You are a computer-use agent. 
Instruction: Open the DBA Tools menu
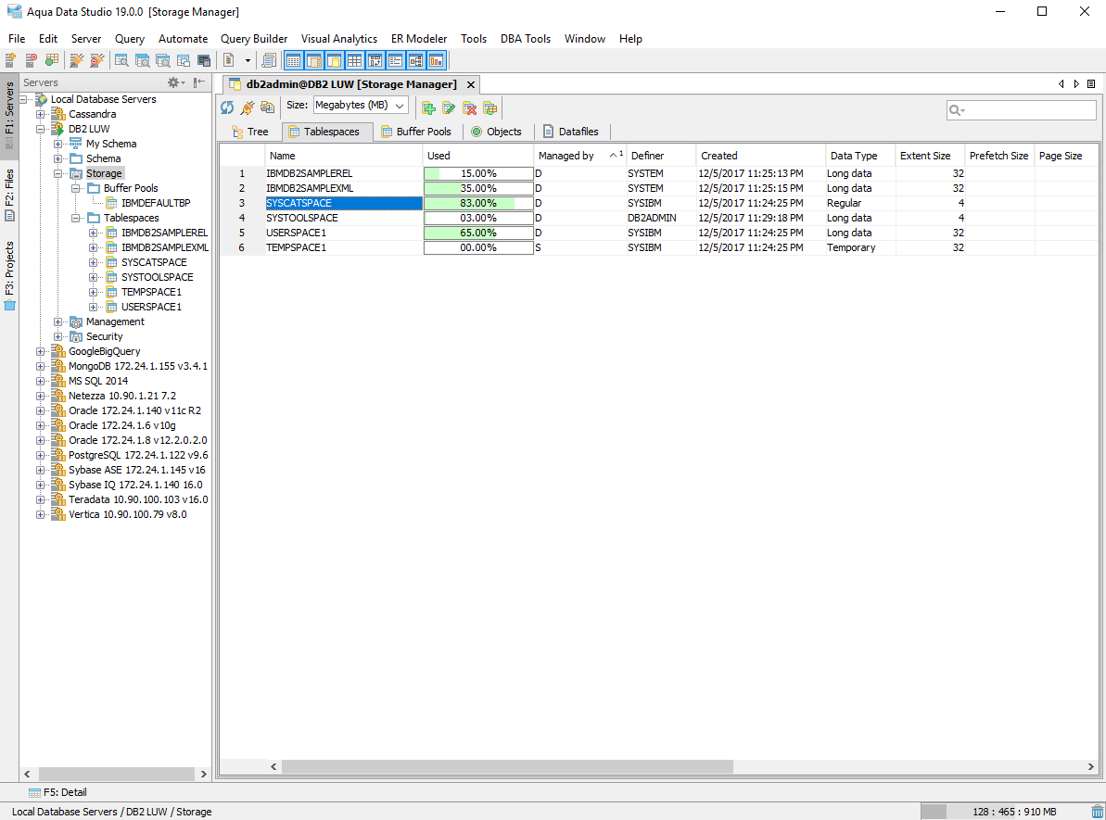pos(526,39)
